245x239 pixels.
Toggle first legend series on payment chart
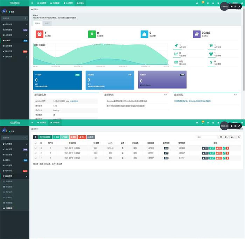tap(97, 45)
